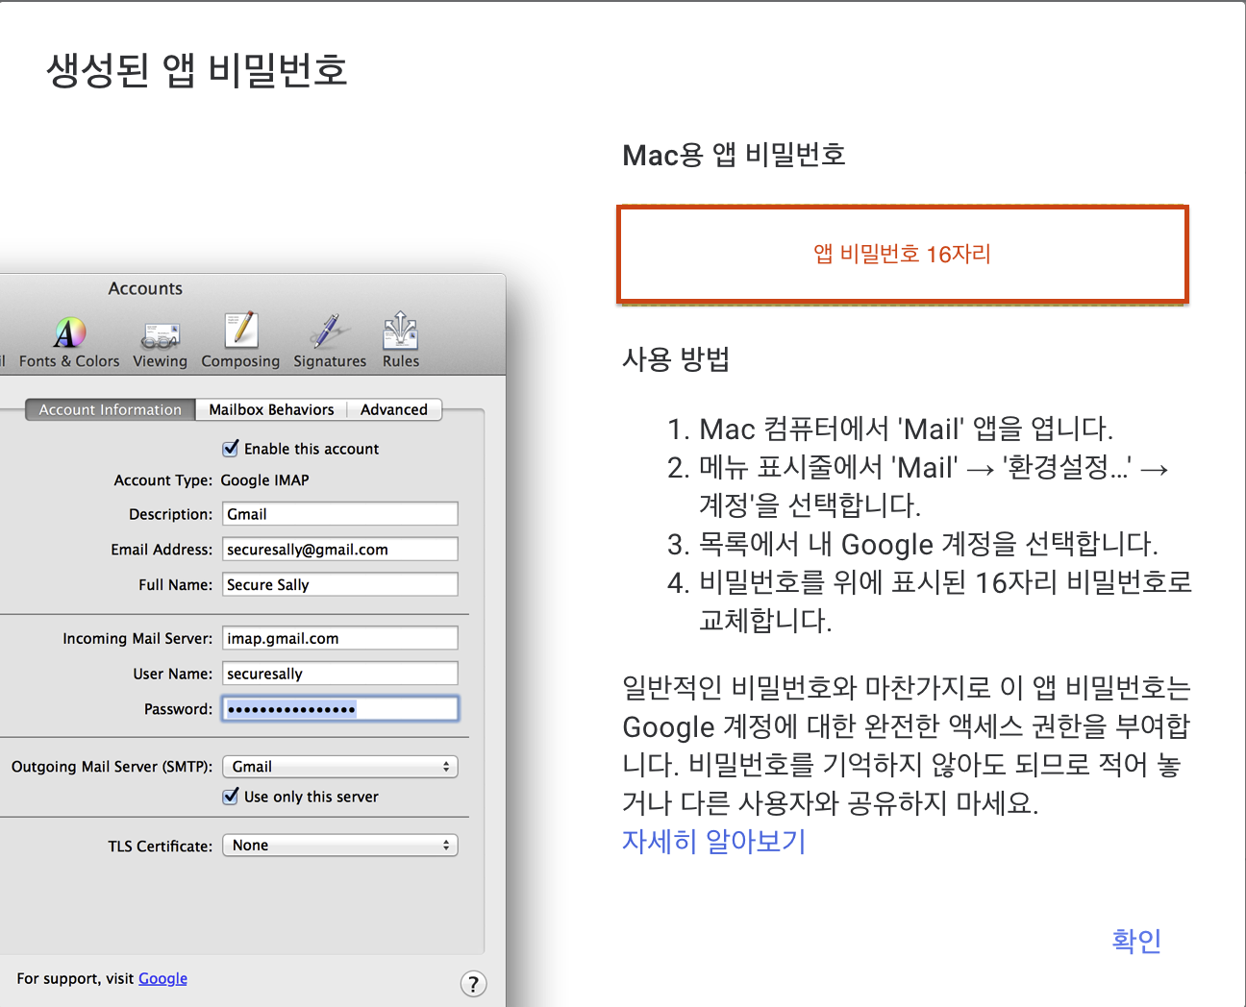Open the Composing preferences icon

click(240, 340)
